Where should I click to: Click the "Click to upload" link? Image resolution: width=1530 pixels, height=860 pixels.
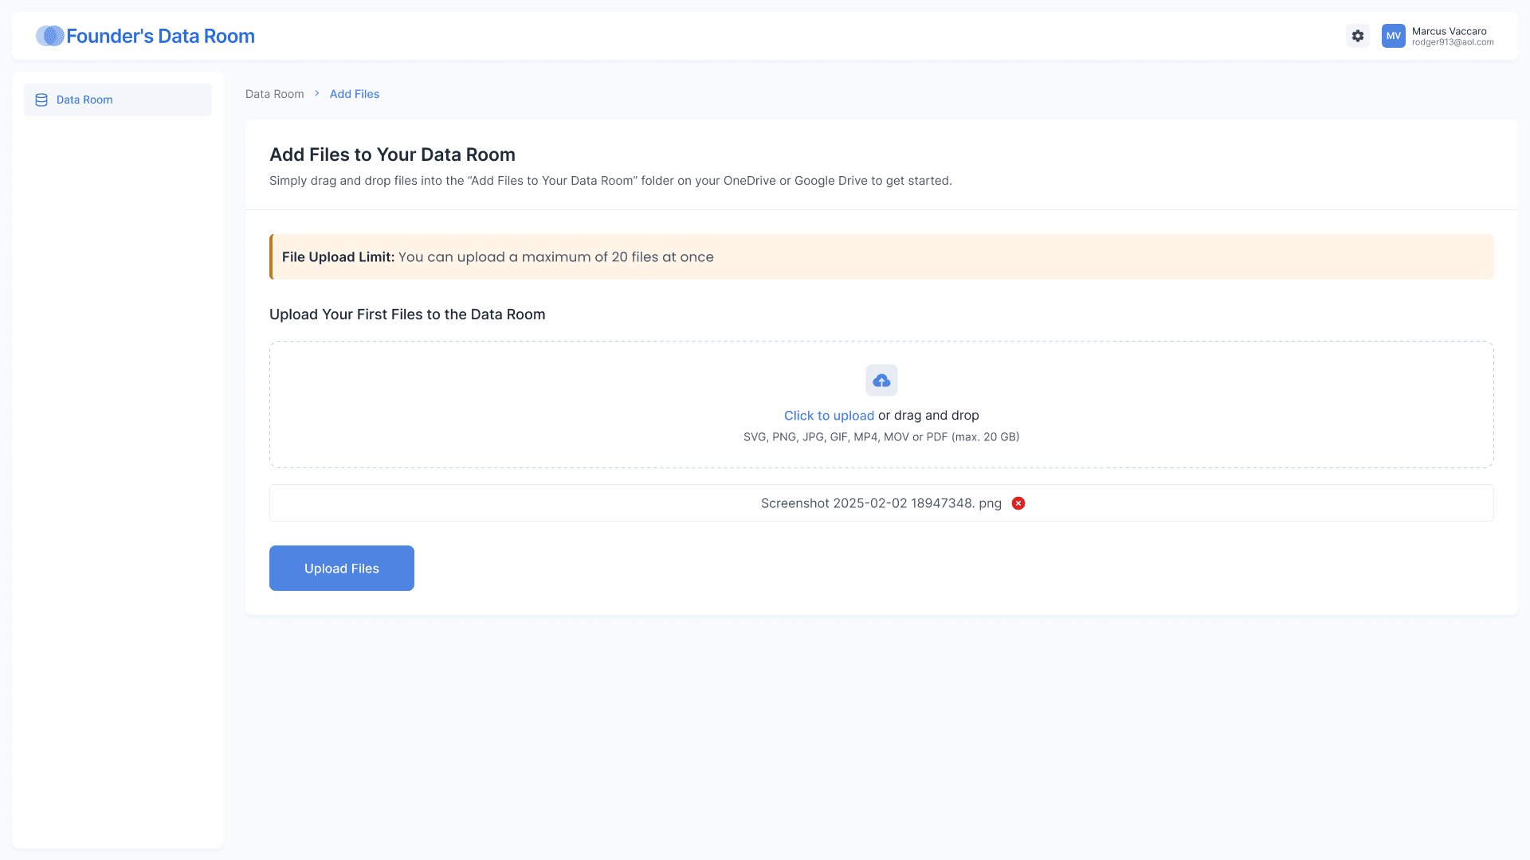(x=829, y=416)
